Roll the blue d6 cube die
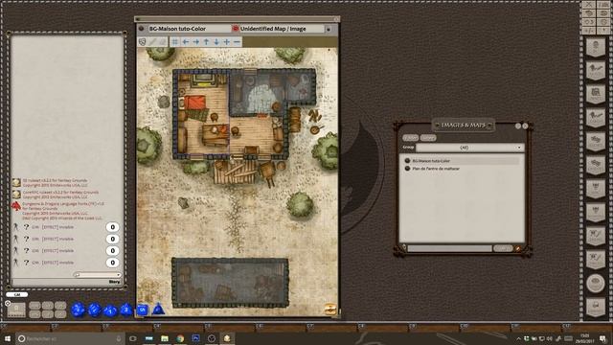The width and height of the screenshot is (613, 345). point(143,310)
